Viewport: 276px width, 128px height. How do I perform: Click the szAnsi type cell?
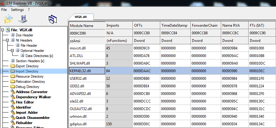(x=87, y=41)
